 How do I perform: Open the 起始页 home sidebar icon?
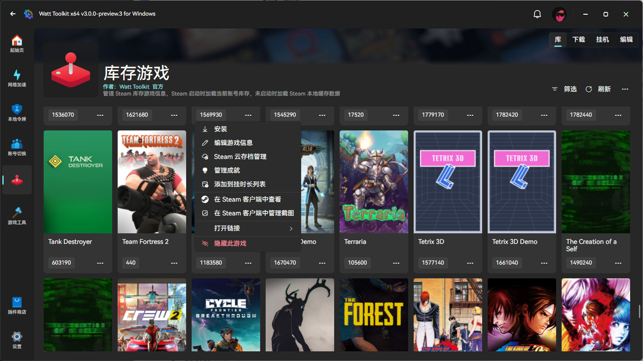(17, 44)
